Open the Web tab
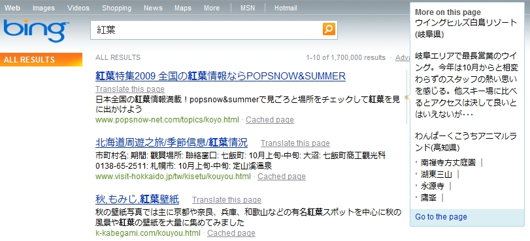Screen dimensions: 530x241 point(12,8)
